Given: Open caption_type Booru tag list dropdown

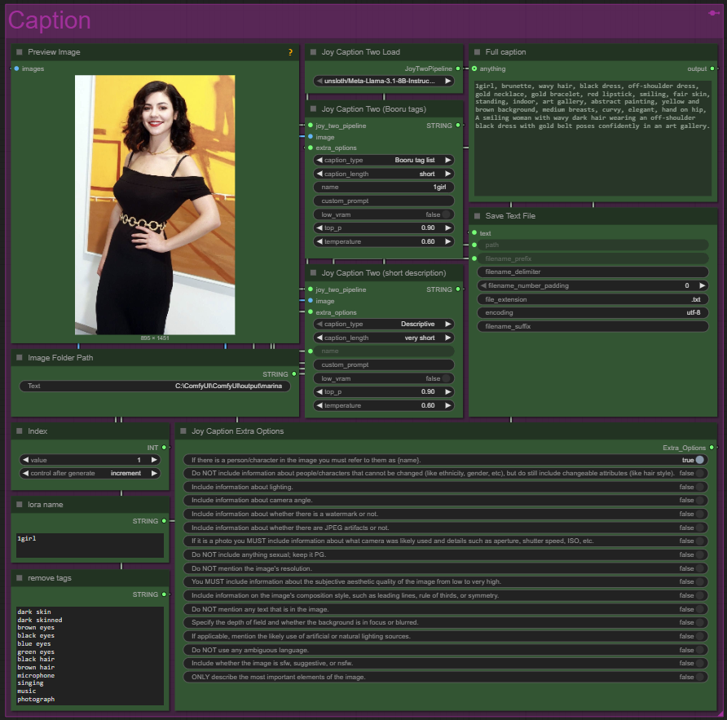Looking at the screenshot, I should tap(384, 160).
